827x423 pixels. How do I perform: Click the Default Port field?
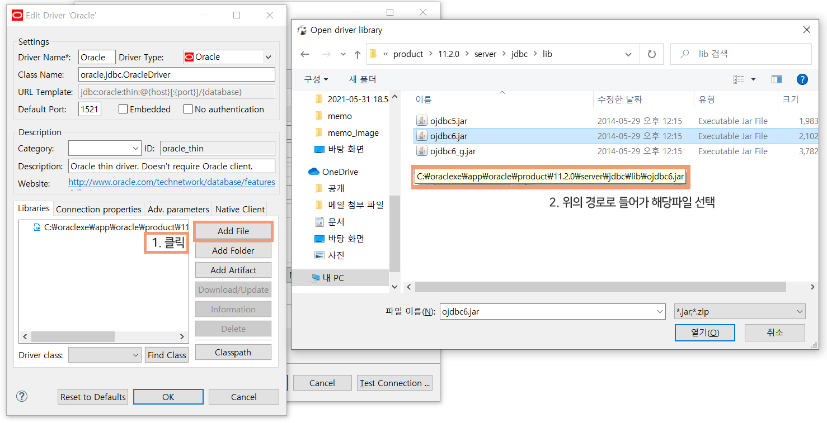coord(90,109)
